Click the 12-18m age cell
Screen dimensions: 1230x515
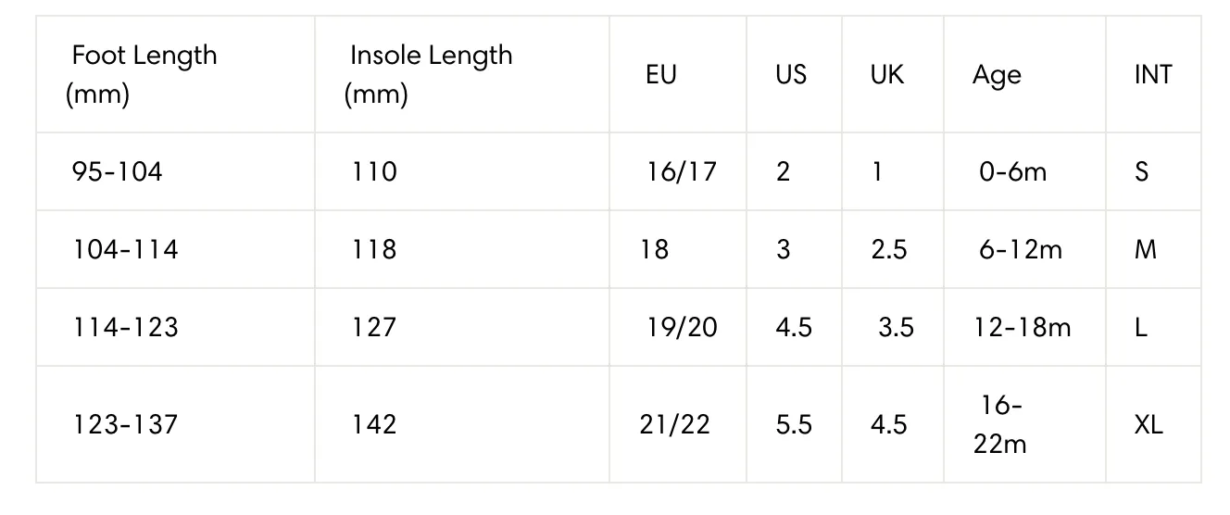(1022, 327)
